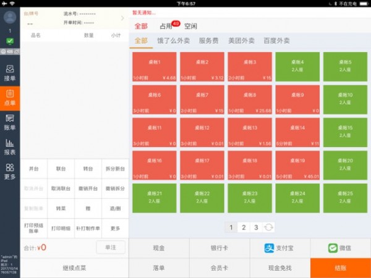Open the 接单 order-receiving sidebar icon
The width and height of the screenshot is (371, 278).
click(10, 72)
